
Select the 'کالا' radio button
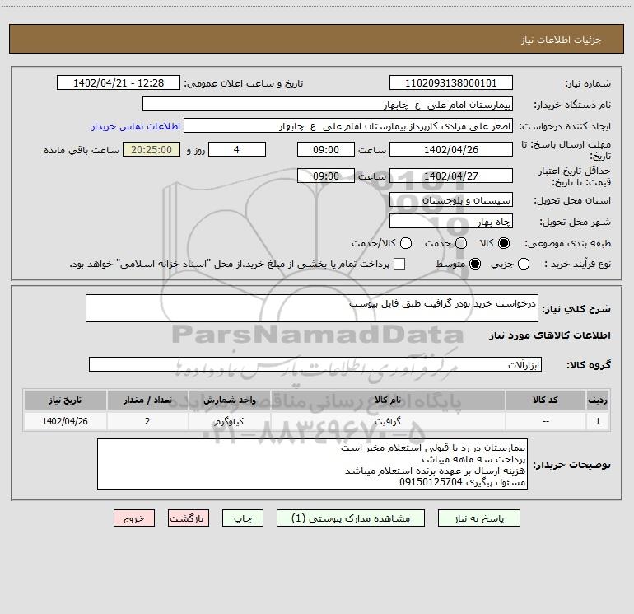[504, 243]
